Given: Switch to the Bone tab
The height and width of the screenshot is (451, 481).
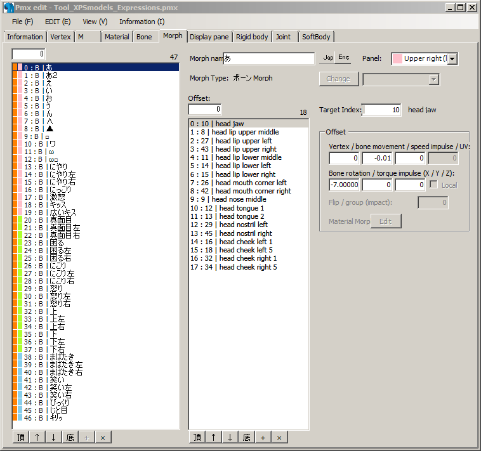Looking at the screenshot, I should [144, 37].
